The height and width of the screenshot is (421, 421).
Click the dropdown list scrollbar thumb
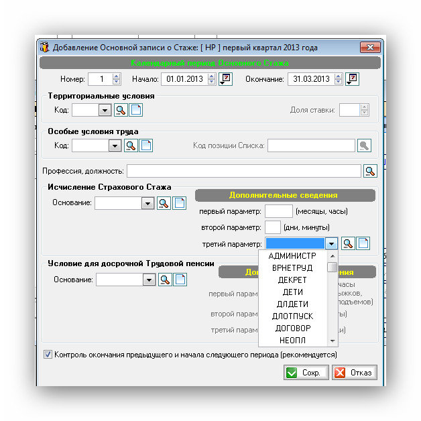(x=333, y=267)
